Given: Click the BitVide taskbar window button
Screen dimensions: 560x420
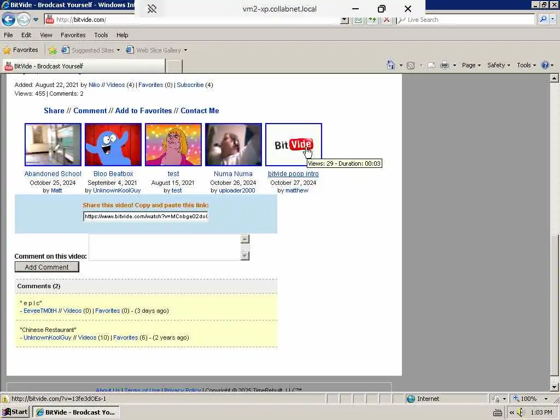Looking at the screenshot, I should [x=76, y=412].
